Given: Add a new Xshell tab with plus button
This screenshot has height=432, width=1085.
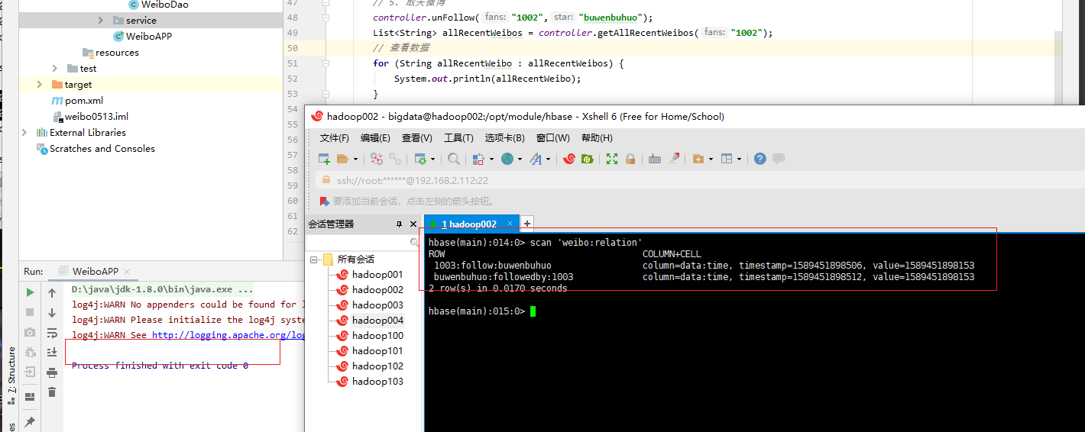Looking at the screenshot, I should tap(527, 224).
